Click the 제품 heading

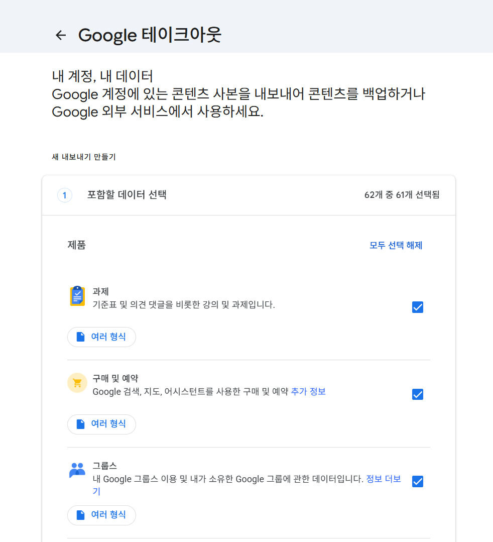tap(77, 245)
